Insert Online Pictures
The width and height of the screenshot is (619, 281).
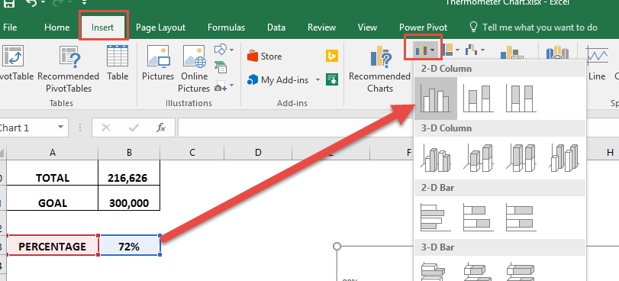point(194,69)
